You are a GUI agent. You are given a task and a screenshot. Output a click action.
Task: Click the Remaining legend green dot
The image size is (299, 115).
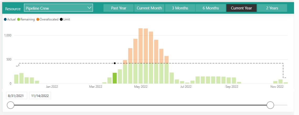tap(19, 19)
